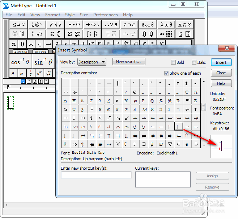Open spaces and ellipses palette
Screen dimensions: 238x219
pos(37,25)
